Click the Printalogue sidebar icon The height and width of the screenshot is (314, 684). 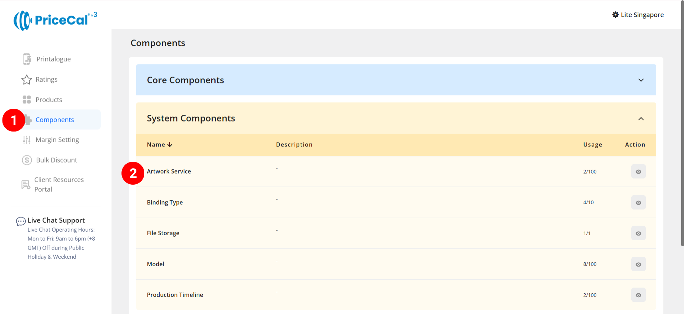coord(27,59)
